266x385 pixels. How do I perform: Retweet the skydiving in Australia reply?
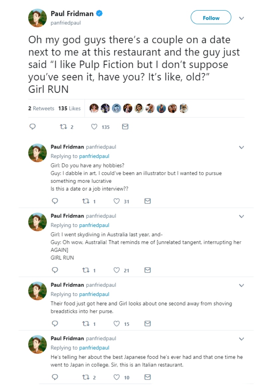click(x=86, y=270)
